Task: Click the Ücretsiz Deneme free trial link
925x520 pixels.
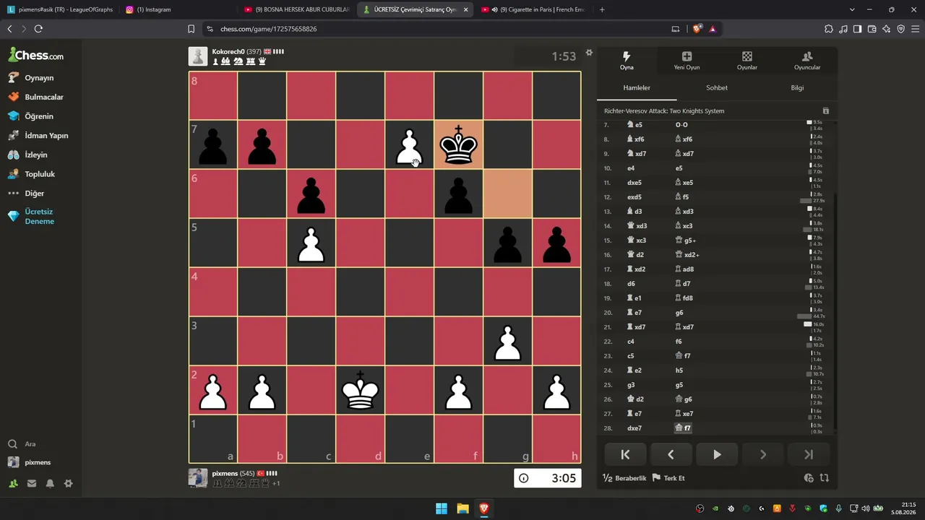Action: pos(40,217)
